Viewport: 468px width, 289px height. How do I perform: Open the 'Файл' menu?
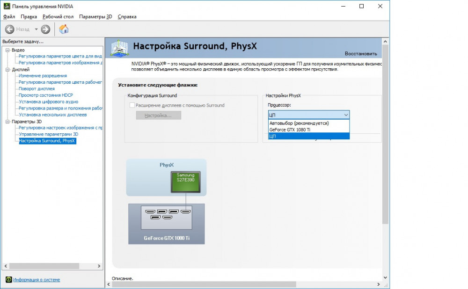[x=9, y=16]
